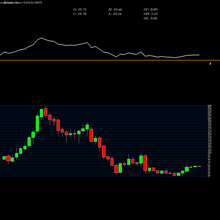Click the high price value 'H: 59.46'
This screenshot has width=220, height=220.
pyautogui.click(x=115, y=10)
